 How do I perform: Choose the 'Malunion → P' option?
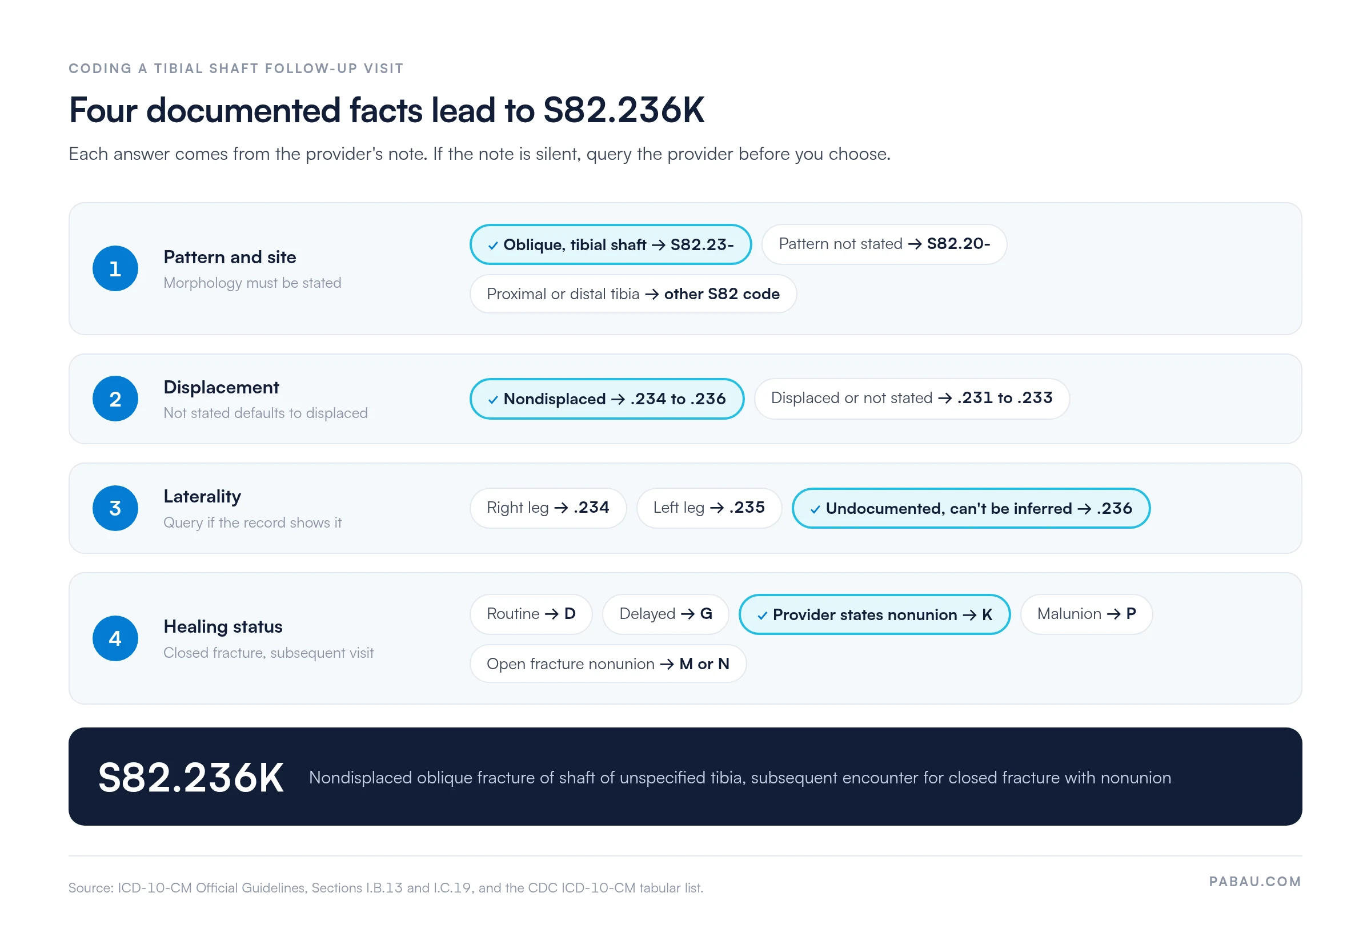point(1086,614)
